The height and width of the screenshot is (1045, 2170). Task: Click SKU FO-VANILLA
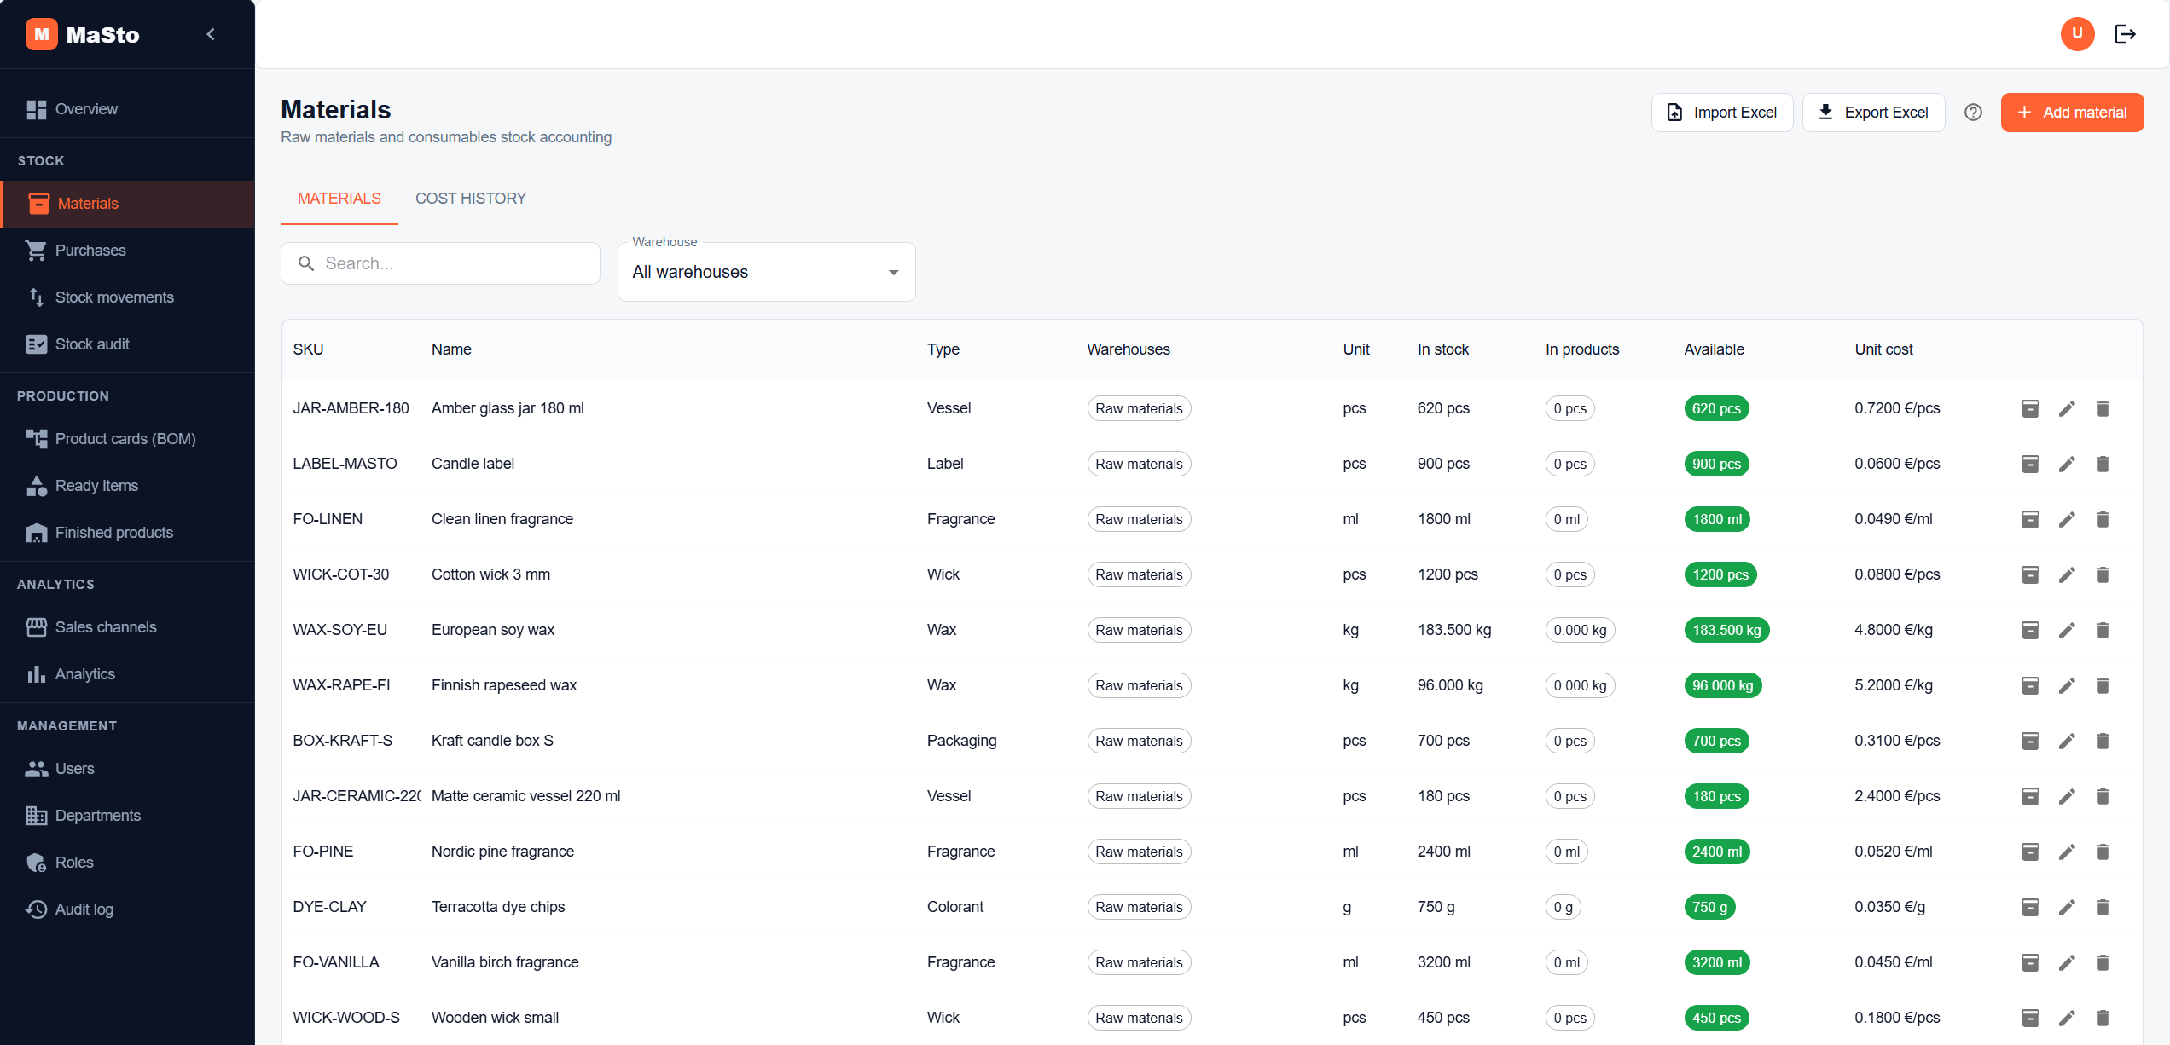pos(335,962)
